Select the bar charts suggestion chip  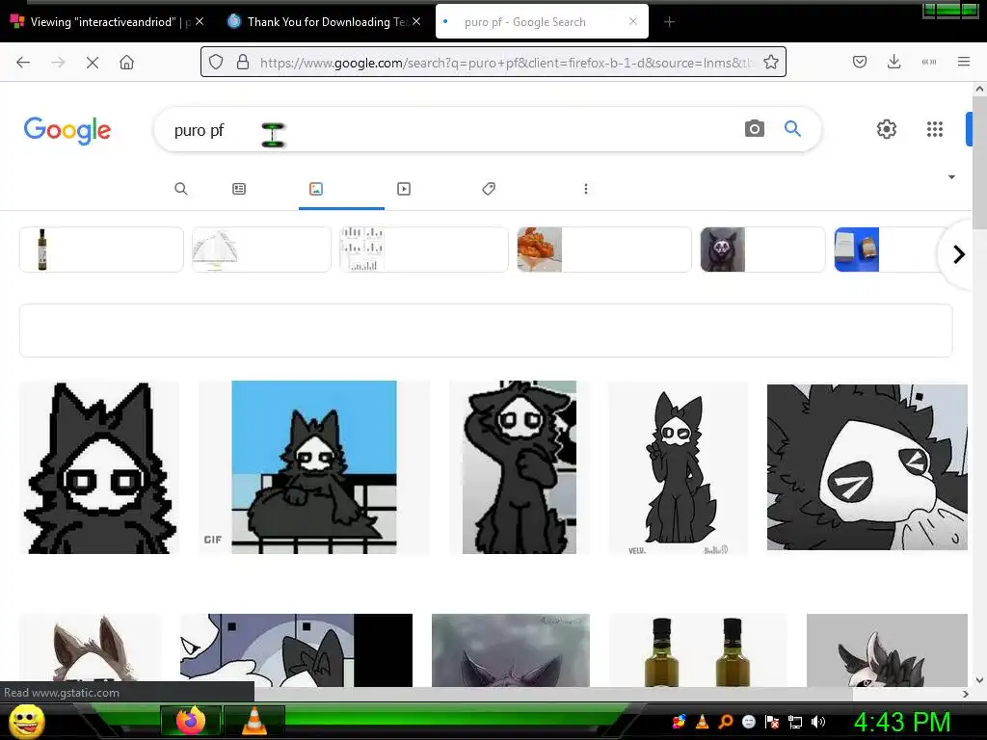424,250
